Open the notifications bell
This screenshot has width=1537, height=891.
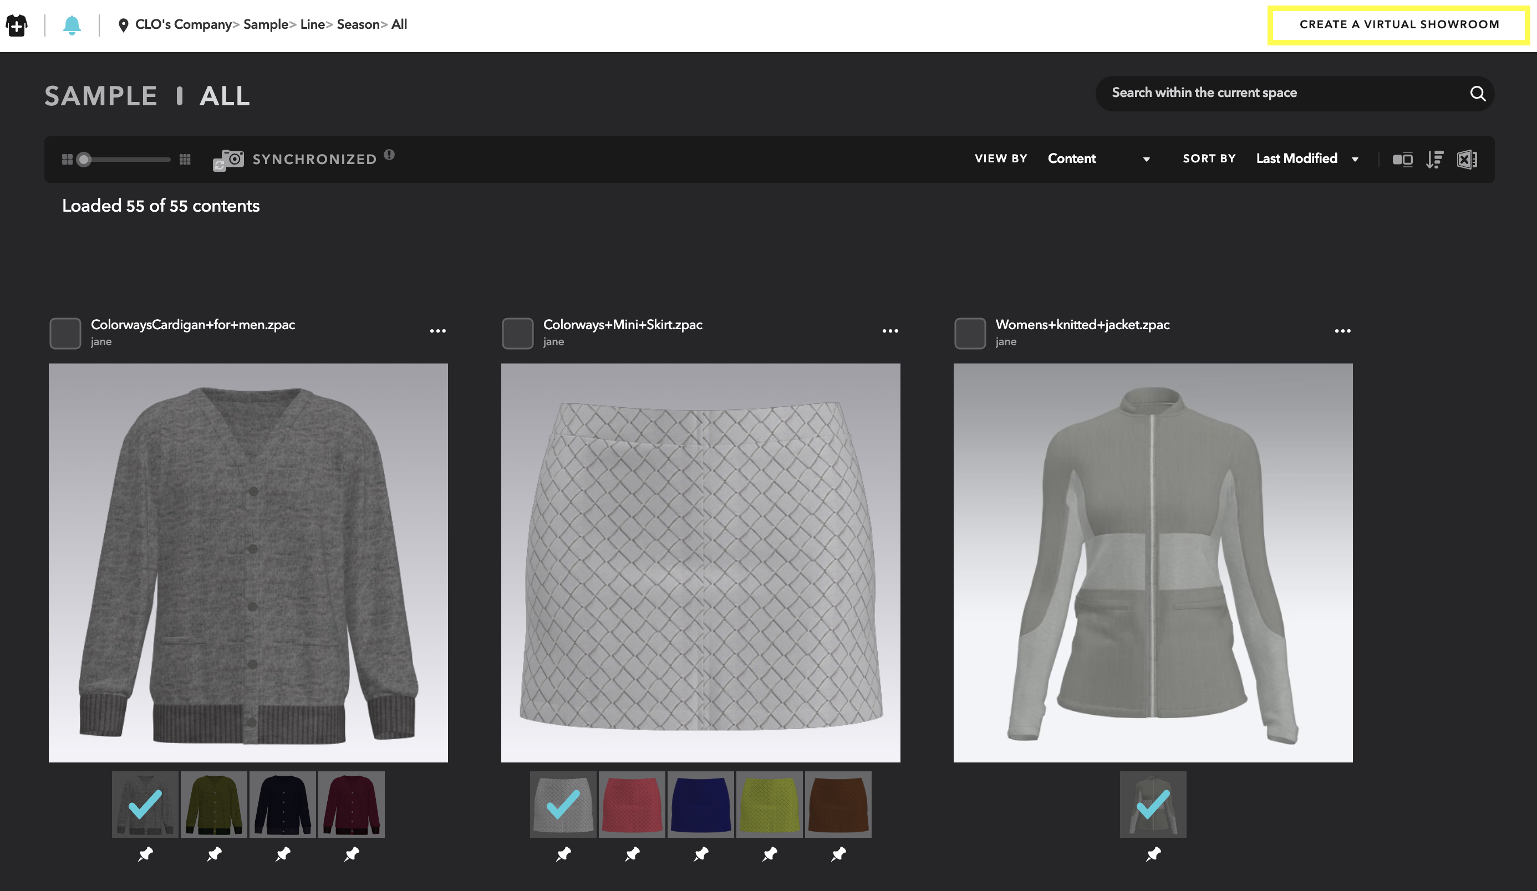(x=72, y=25)
